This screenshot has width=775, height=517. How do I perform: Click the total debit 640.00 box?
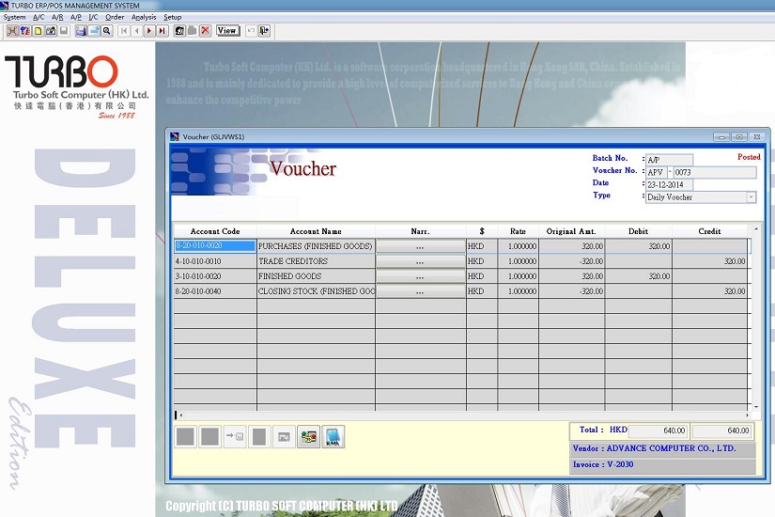658,431
